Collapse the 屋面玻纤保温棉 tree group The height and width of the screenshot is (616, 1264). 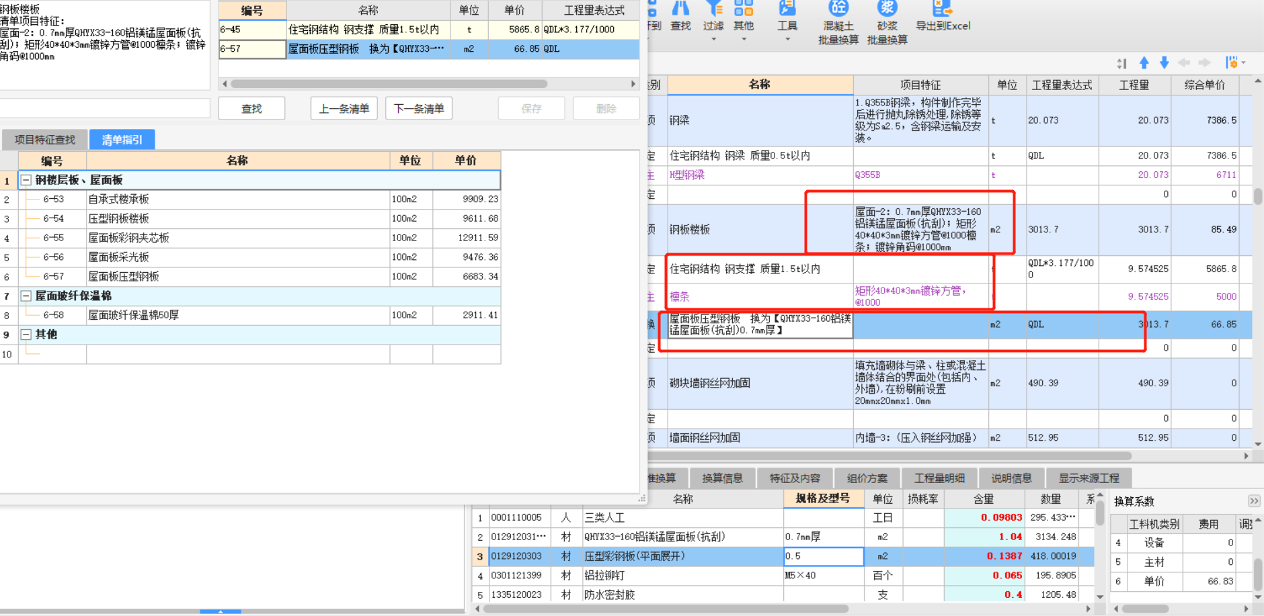26,296
